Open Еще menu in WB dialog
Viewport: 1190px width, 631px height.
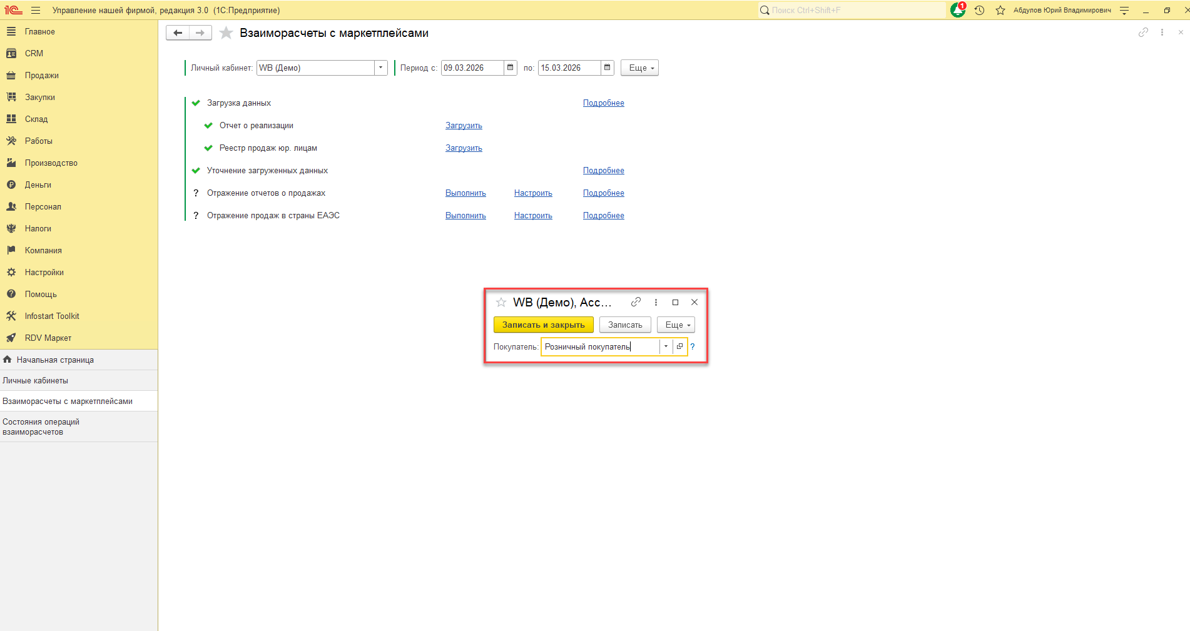[x=676, y=325]
